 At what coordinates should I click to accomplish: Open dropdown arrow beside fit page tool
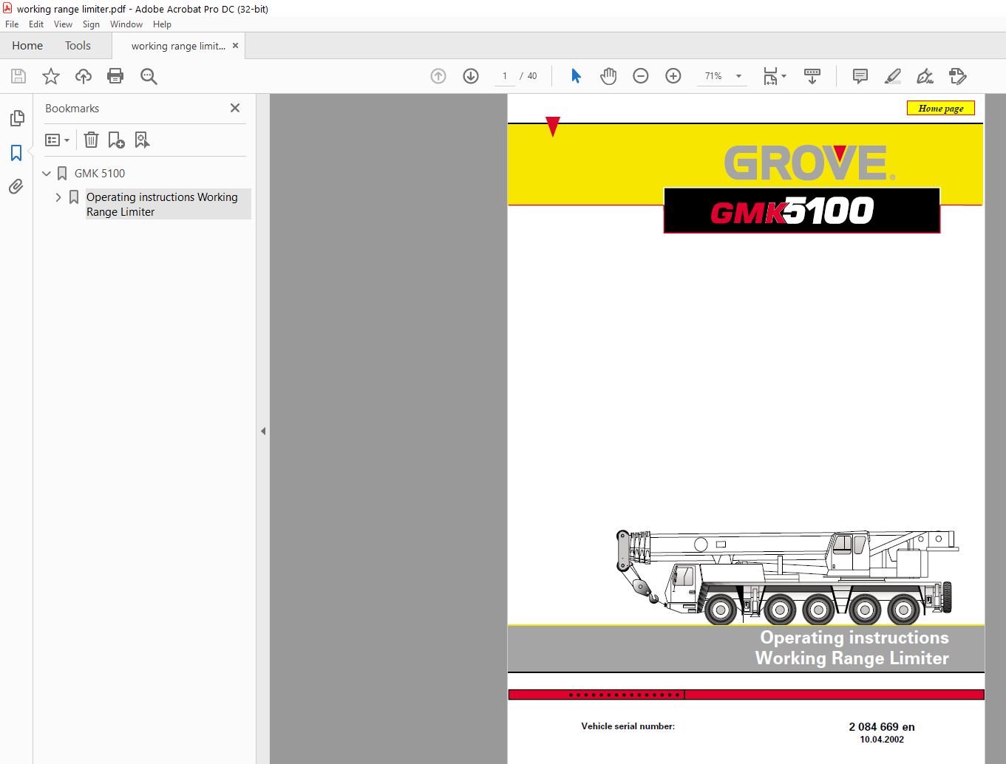coord(784,76)
